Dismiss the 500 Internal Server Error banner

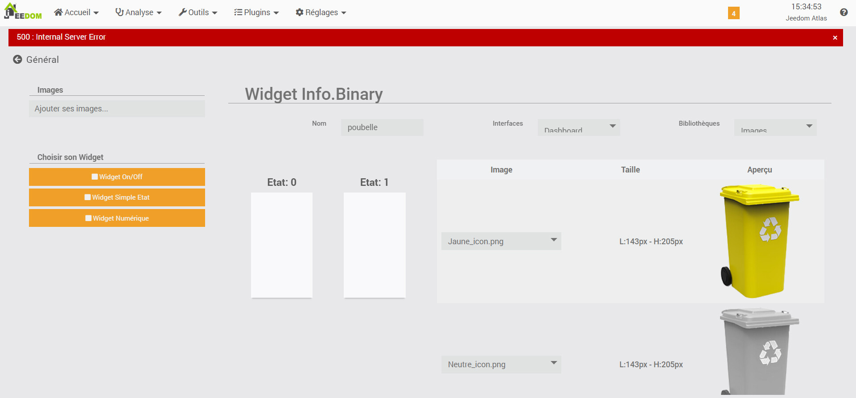(835, 38)
